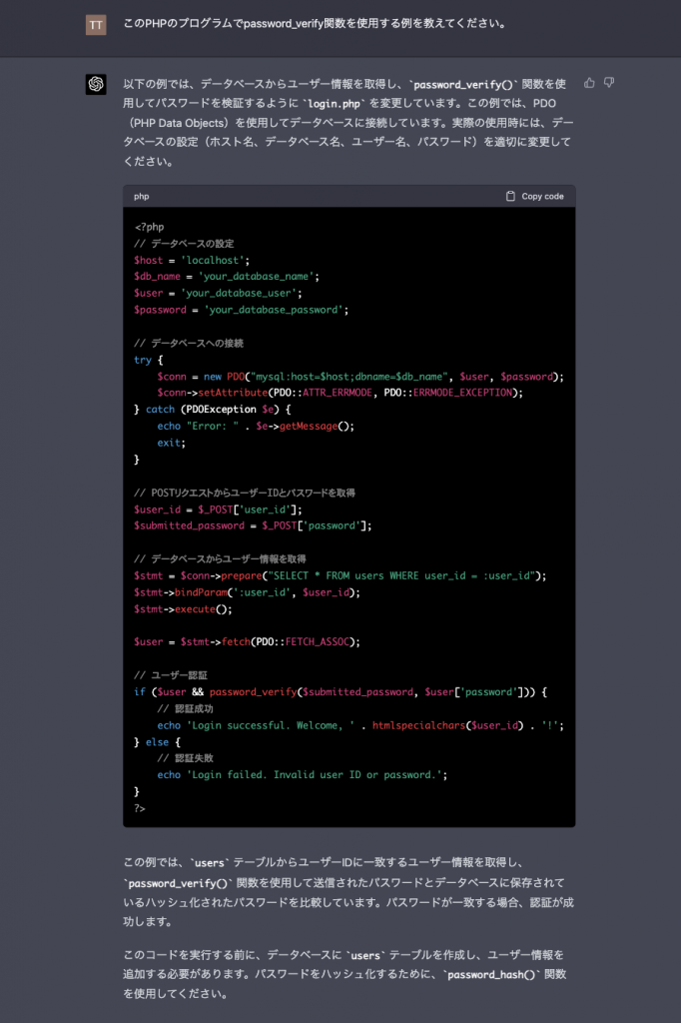Click the $stmt->execute(); line
This screenshot has height=1023, width=681.
click(183, 608)
